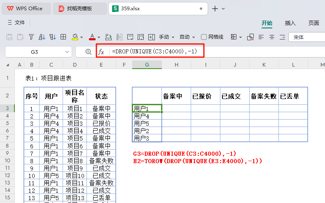Viewport: 325px width, 203px height.
Task: Click the align left icon
Action: (261, 37)
